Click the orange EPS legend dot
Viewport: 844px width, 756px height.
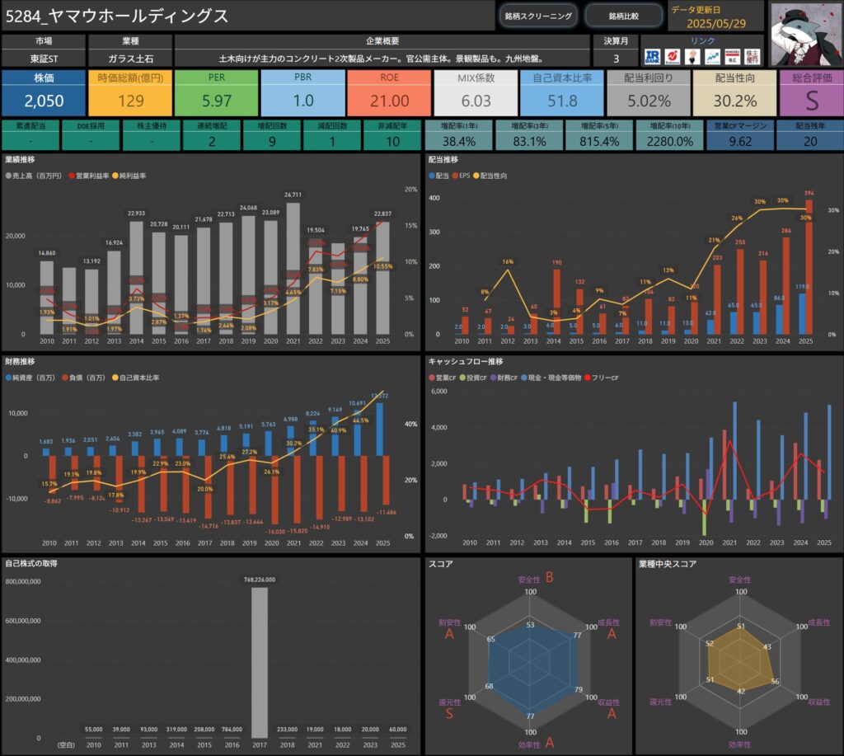tap(455, 176)
